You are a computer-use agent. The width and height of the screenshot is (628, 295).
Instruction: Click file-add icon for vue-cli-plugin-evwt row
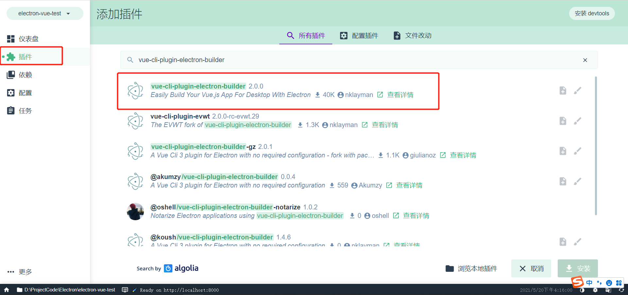pyautogui.click(x=563, y=121)
